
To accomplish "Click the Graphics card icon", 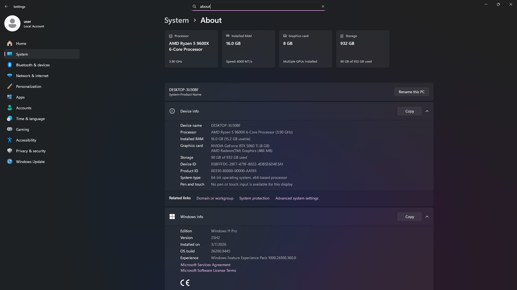I will coord(285,36).
